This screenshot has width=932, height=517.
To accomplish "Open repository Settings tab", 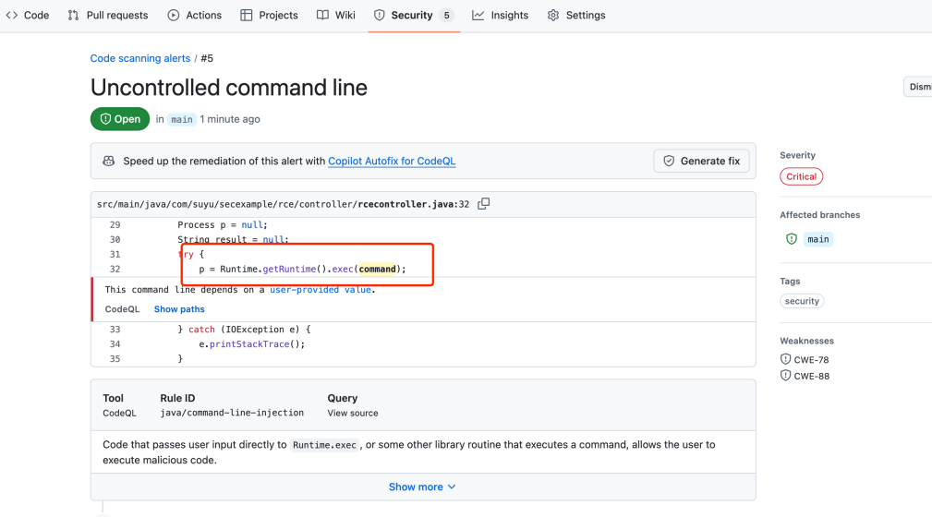I will click(576, 16).
